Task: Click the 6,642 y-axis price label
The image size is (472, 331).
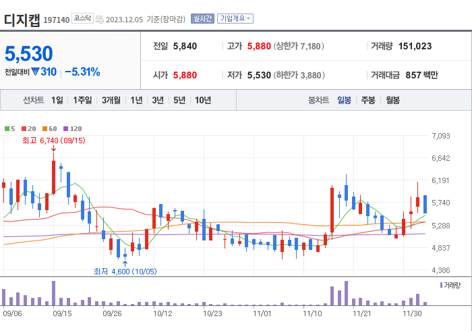Action: [x=441, y=158]
